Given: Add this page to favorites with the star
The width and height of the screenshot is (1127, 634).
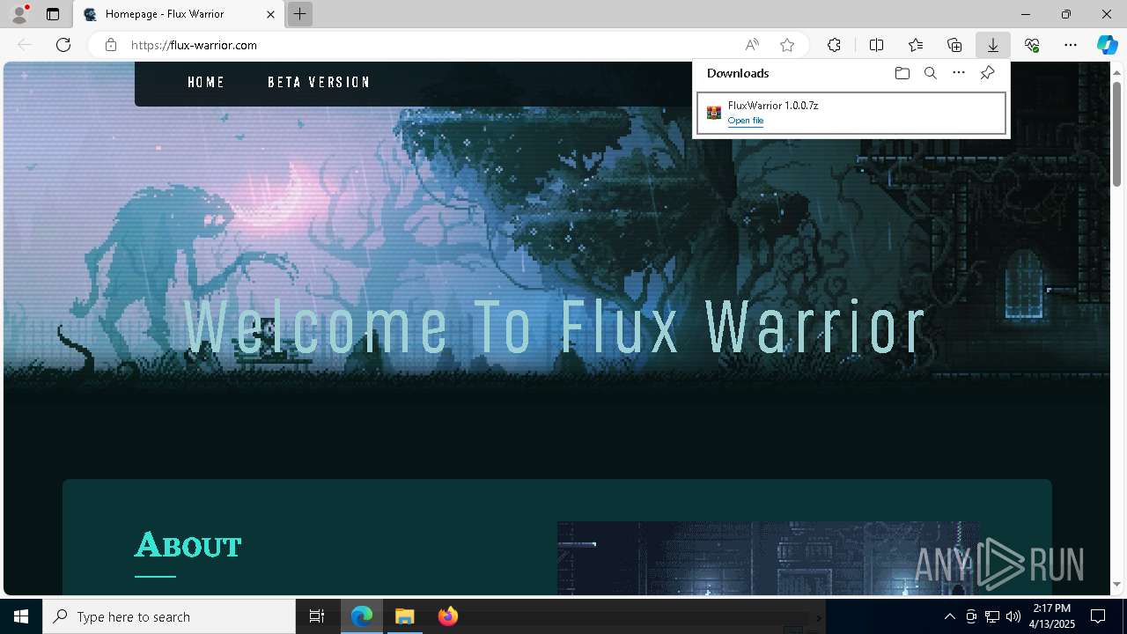Looking at the screenshot, I should coord(787,45).
